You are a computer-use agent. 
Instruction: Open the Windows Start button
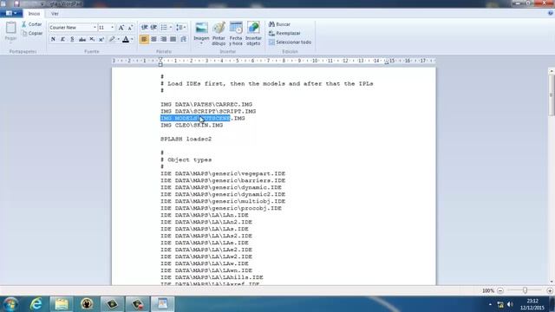pyautogui.click(x=10, y=304)
